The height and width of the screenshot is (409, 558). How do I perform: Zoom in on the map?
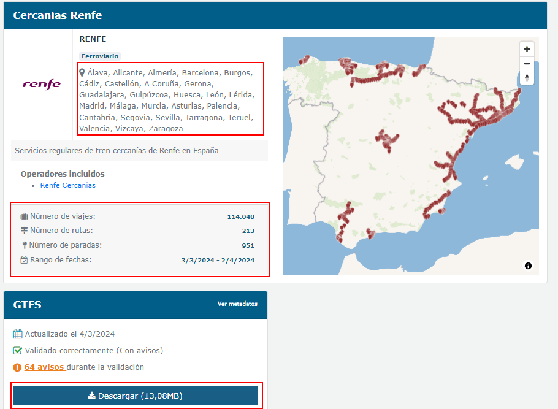tap(527, 49)
